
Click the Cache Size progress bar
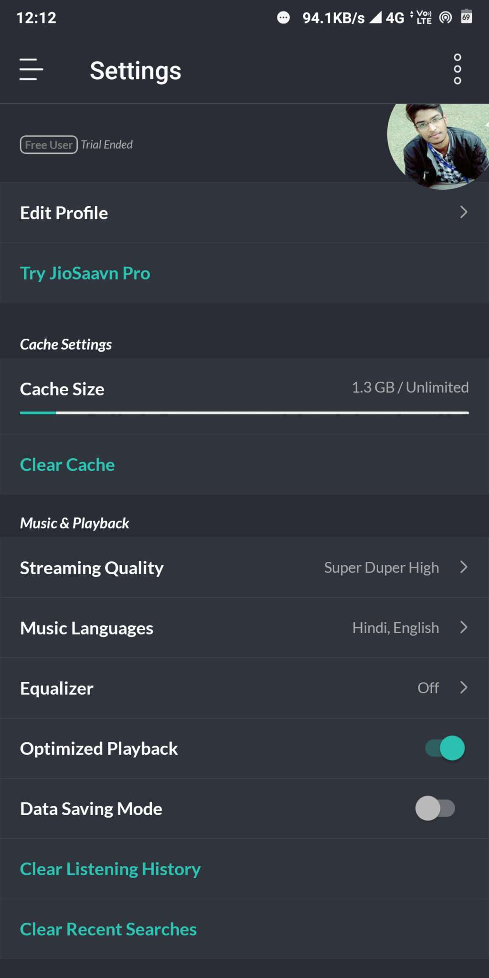244,413
